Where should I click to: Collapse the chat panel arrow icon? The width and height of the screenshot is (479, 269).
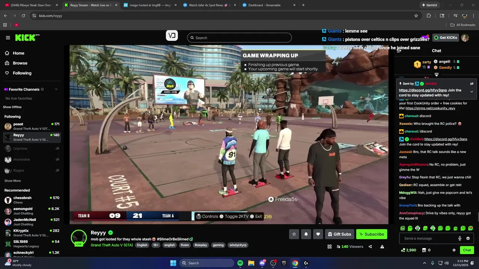(399, 50)
